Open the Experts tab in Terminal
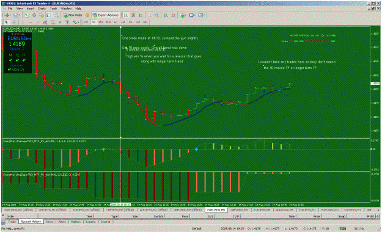Screen dimensions: 382x232 [x=90, y=222]
